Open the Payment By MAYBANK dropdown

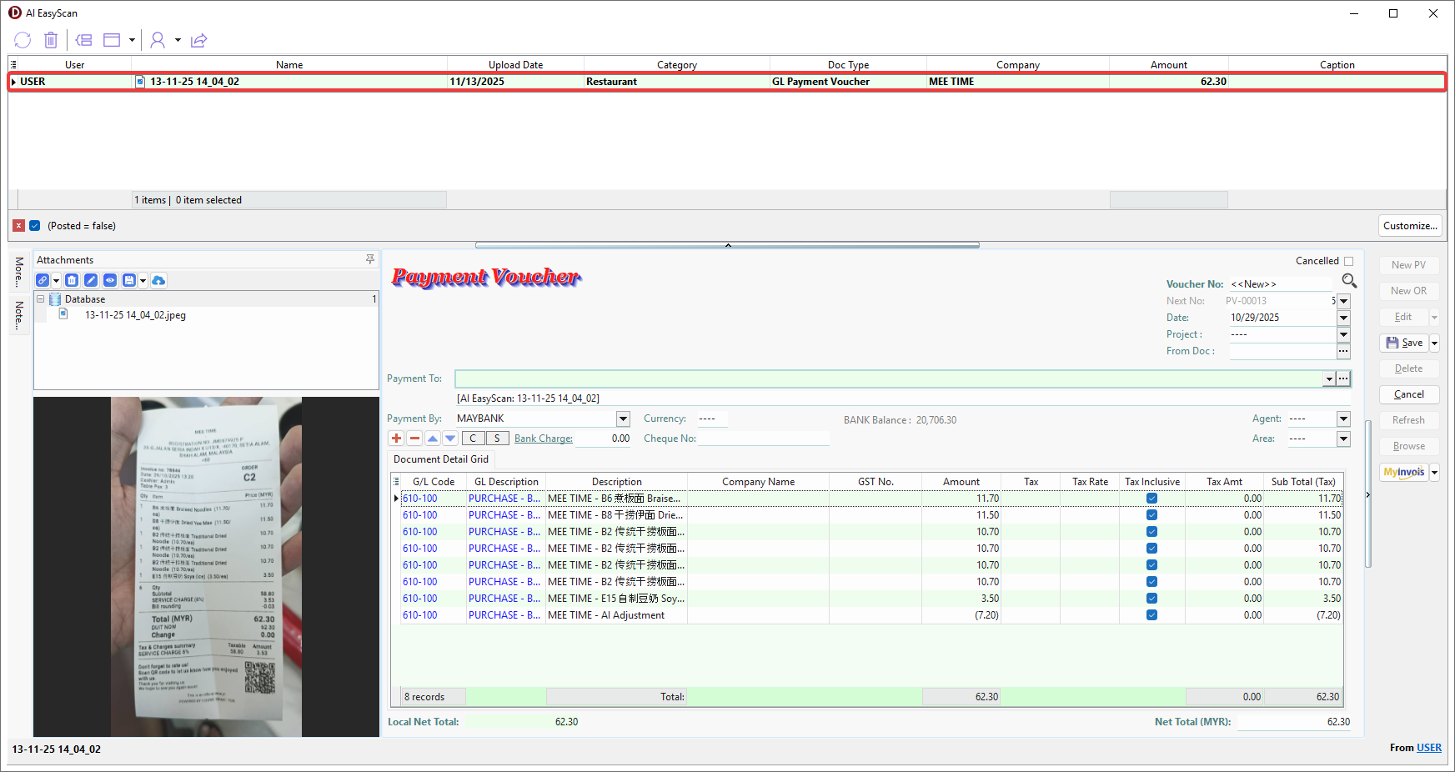pos(623,419)
